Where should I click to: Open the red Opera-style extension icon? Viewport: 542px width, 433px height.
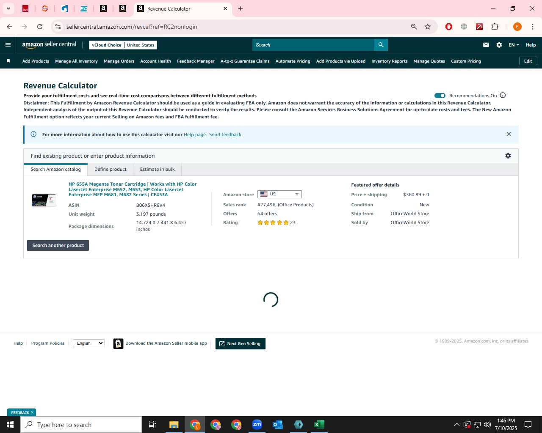pyautogui.click(x=449, y=27)
